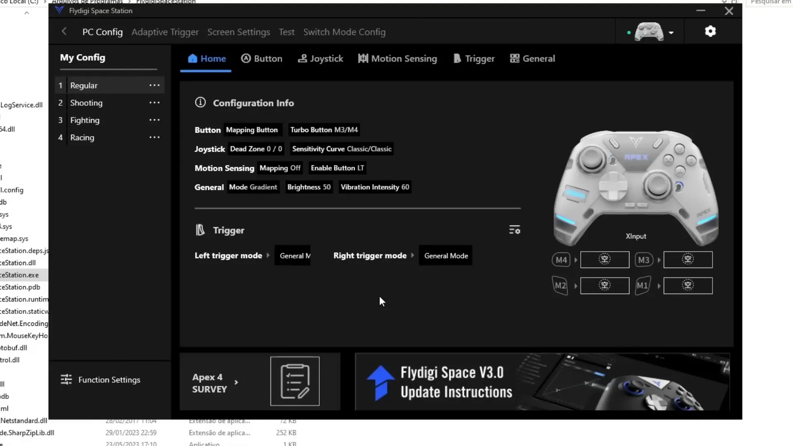Image resolution: width=793 pixels, height=446 pixels.
Task: Open the more options menu for Regular
Action: (154, 85)
